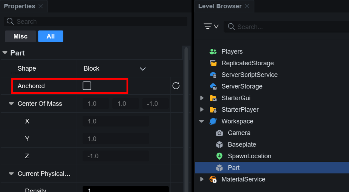
Task: Switch to the Level Browser tab
Action: tap(220, 6)
